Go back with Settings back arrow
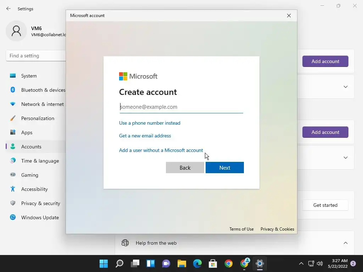This screenshot has height=272, width=363. (9, 8)
